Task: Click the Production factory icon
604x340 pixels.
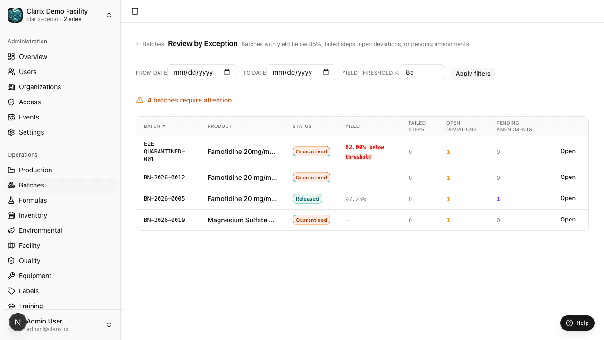Action: (11, 170)
